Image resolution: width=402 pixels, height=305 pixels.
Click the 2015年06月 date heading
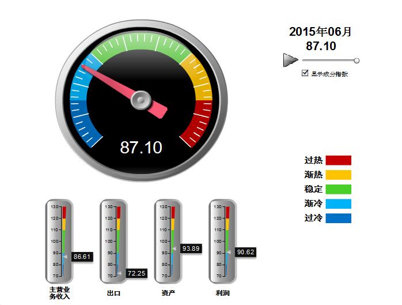click(320, 32)
